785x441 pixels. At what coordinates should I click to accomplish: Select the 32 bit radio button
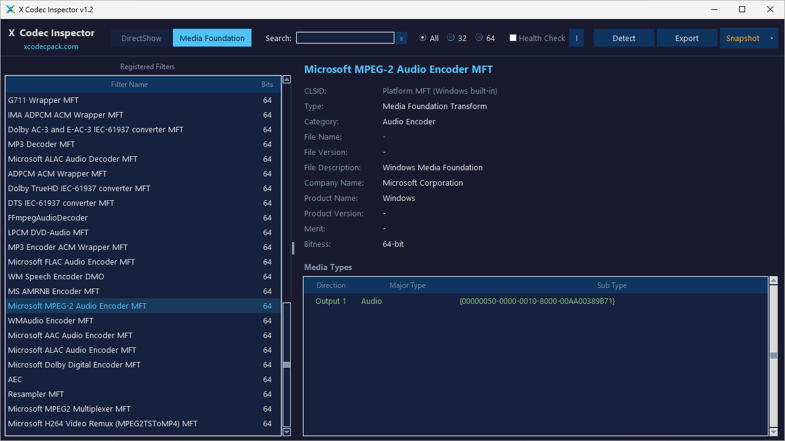point(451,37)
